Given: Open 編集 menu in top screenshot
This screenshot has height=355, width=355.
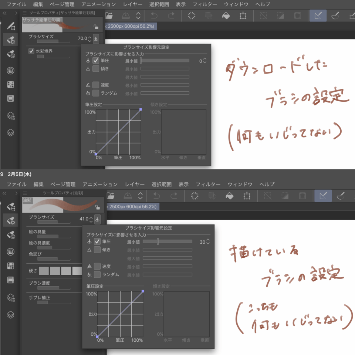Looking at the screenshot, I should [x=38, y=4].
